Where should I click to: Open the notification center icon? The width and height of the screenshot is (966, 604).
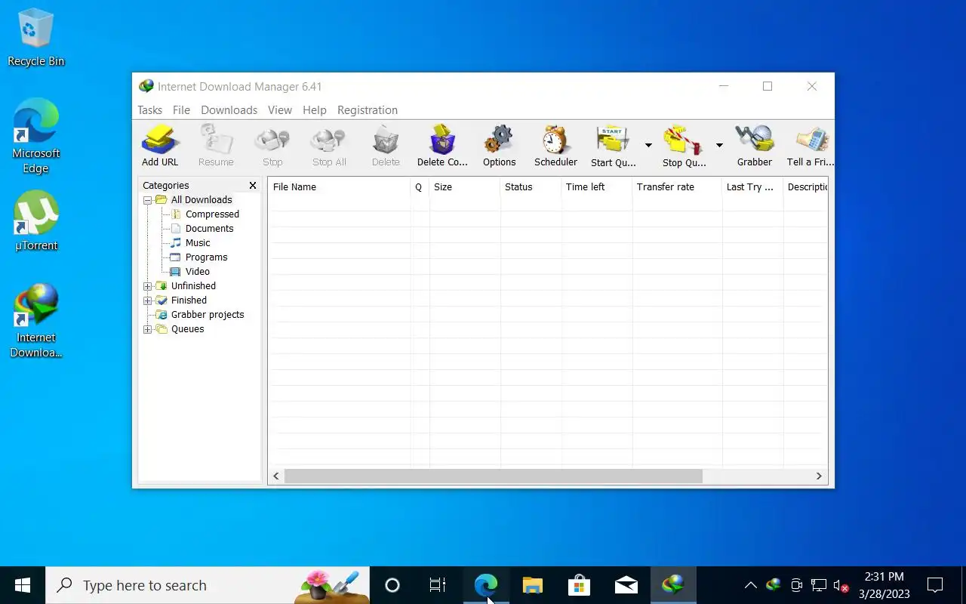935,585
